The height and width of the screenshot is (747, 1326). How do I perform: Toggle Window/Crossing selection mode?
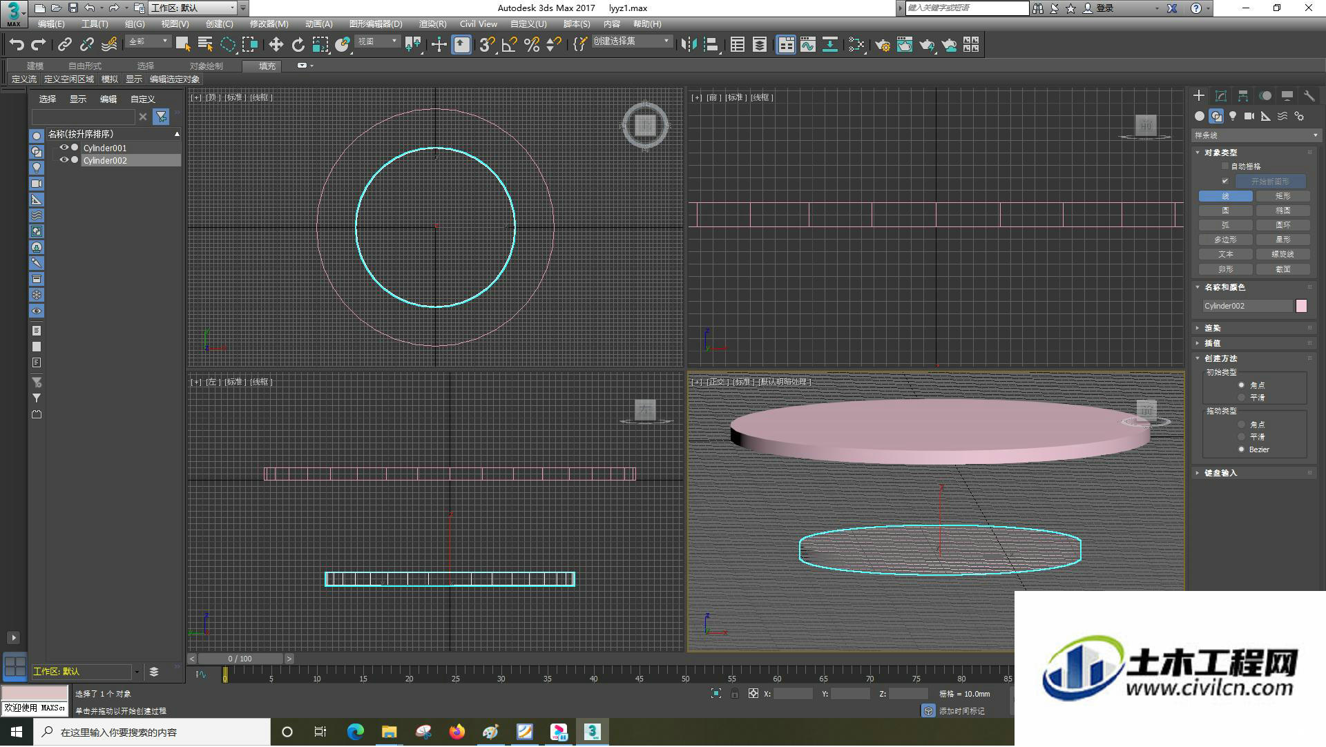(250, 45)
